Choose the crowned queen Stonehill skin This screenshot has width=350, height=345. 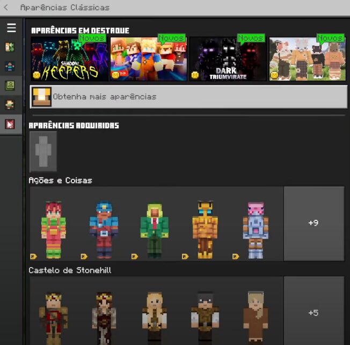pos(104,319)
